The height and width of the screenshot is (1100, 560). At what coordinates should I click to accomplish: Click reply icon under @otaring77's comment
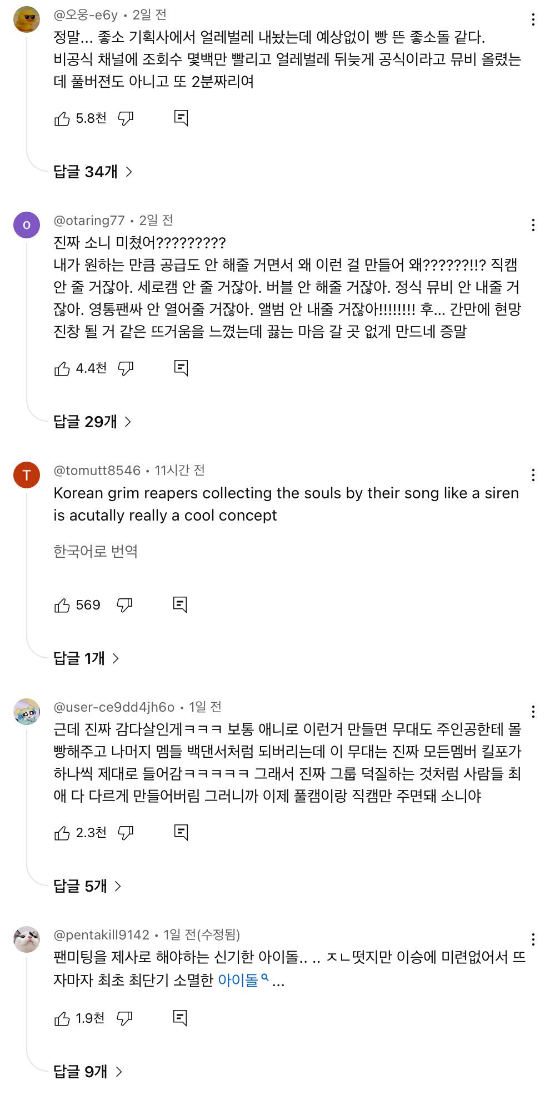tap(181, 368)
